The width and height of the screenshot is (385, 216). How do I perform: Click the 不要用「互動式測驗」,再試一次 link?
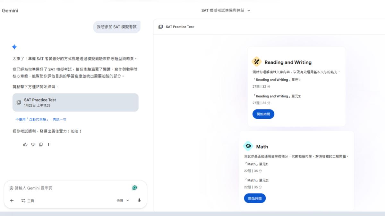[x=41, y=119]
